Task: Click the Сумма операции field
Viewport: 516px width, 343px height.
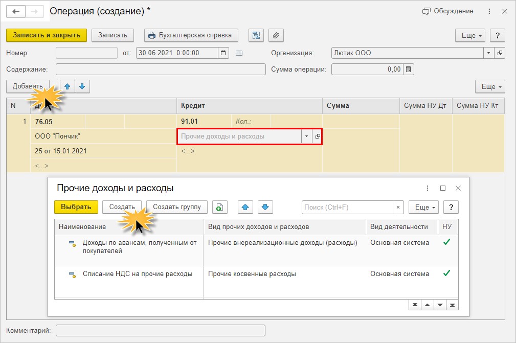Action: (367, 70)
